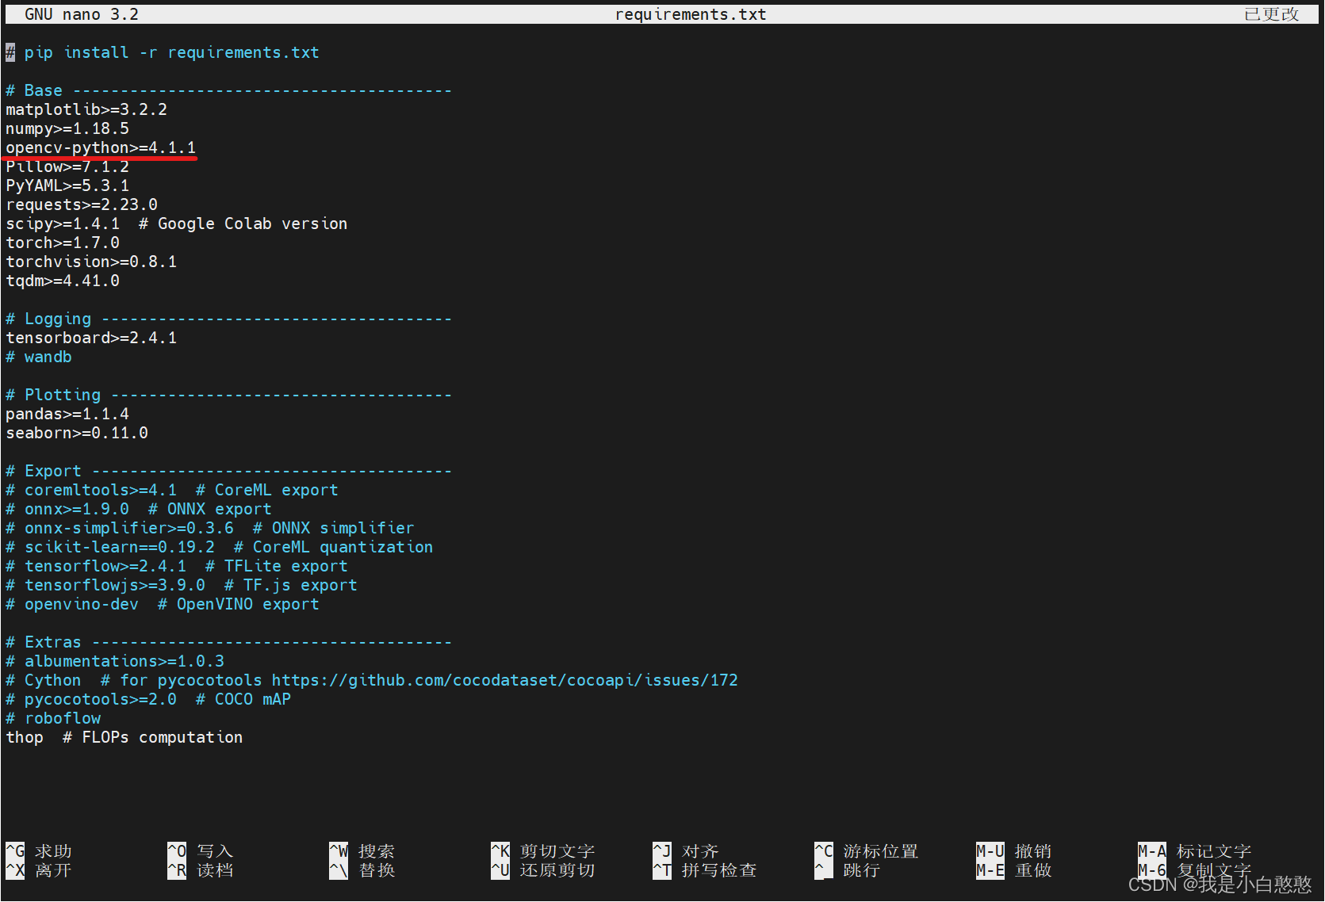Click the albumentations>=1.0.3 line

coord(115,661)
